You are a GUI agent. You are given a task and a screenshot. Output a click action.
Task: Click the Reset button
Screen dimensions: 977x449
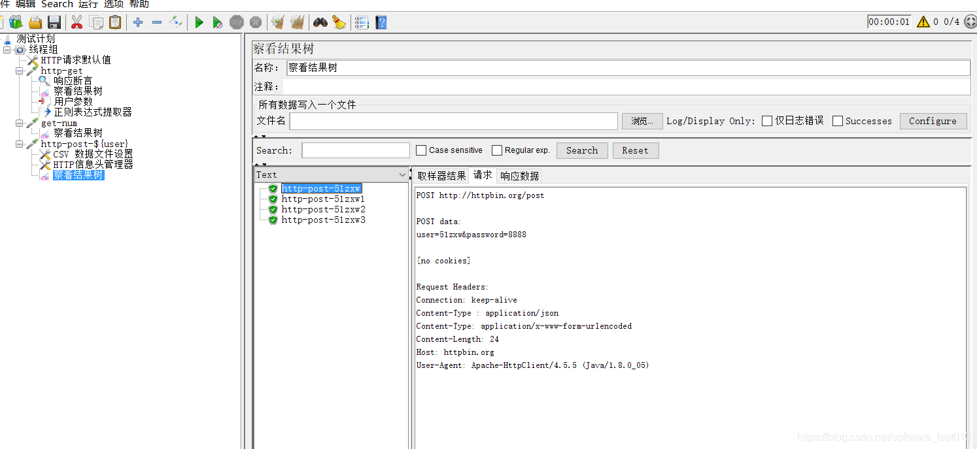pyautogui.click(x=635, y=150)
